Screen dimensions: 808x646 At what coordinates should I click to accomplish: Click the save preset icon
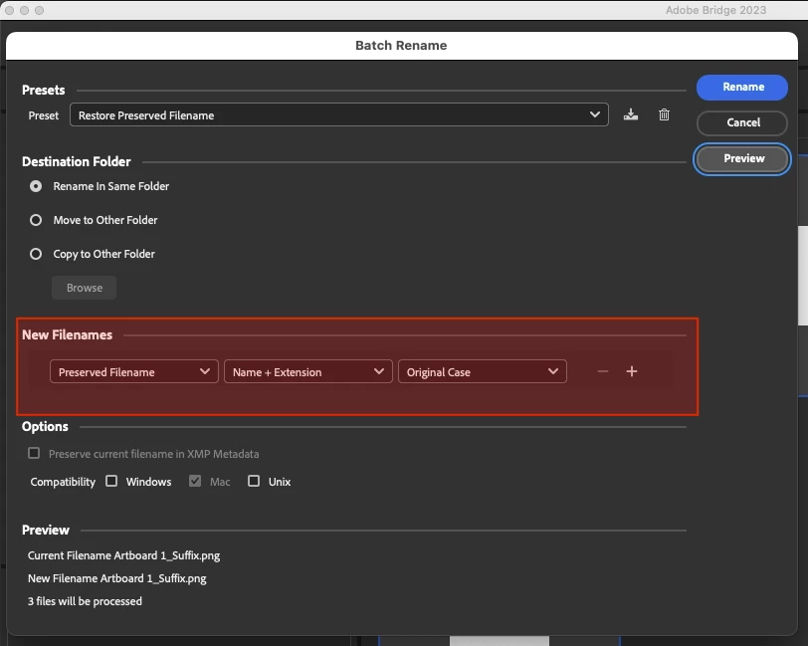630,114
